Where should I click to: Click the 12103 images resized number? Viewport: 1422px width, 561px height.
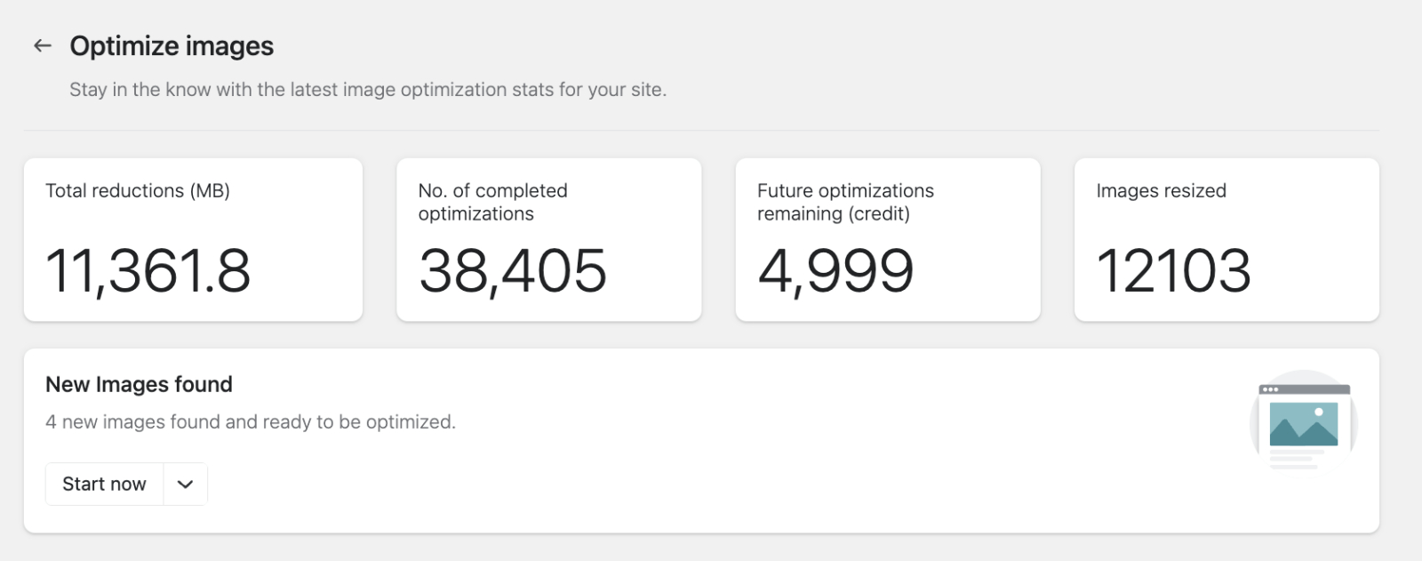1173,271
